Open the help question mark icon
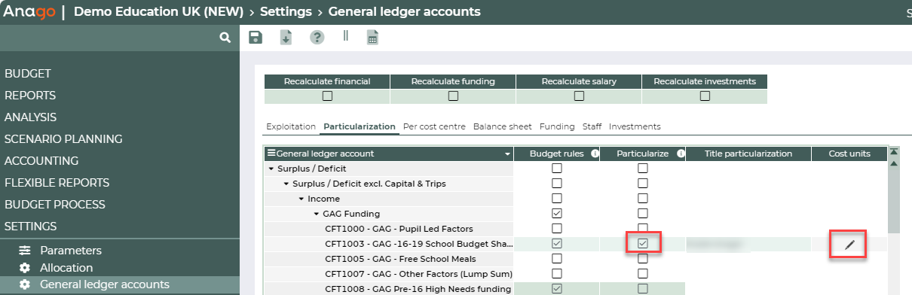Viewport: 912px width, 295px height. [317, 38]
